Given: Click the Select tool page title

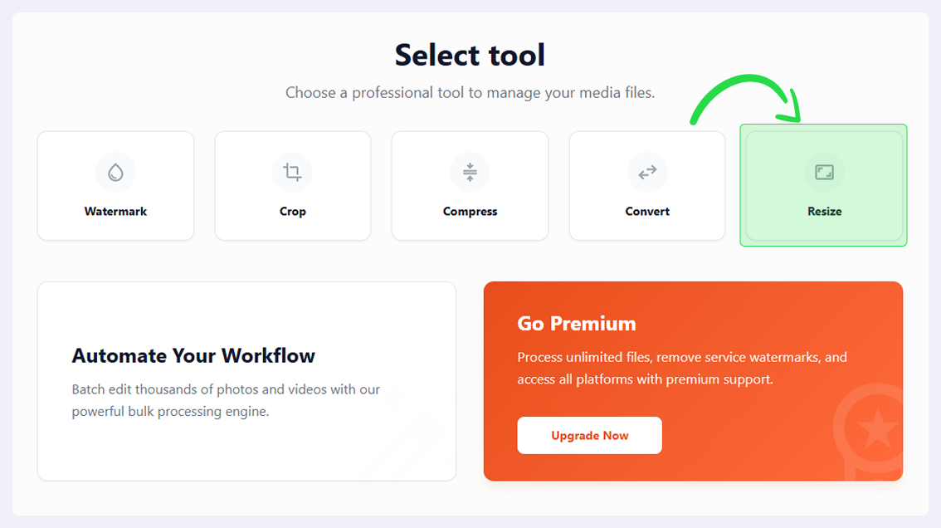Looking at the screenshot, I should click(470, 56).
